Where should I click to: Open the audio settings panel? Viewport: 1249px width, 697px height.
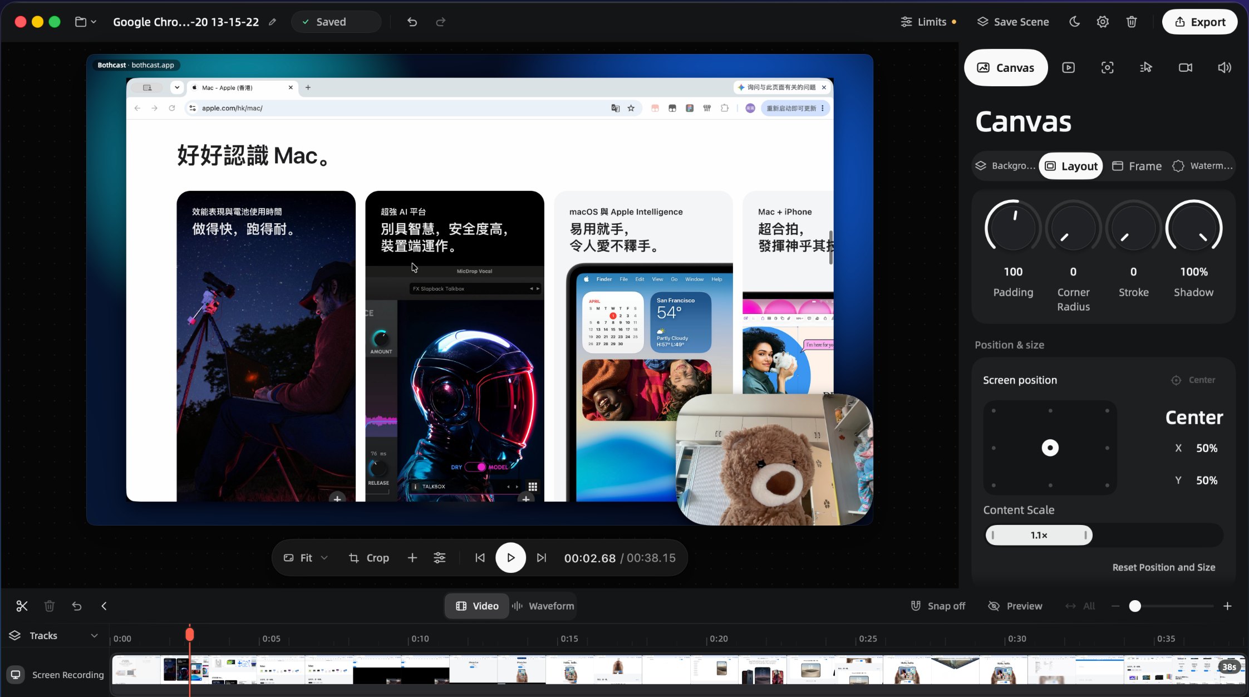pos(1225,67)
